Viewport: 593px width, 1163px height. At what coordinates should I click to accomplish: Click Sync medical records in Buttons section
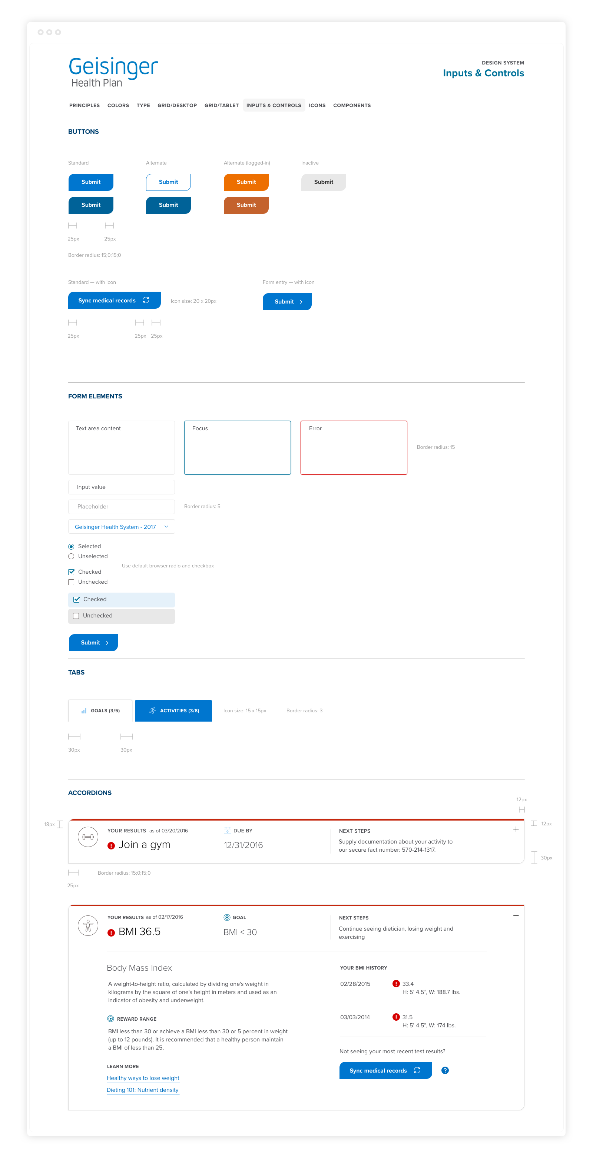(x=114, y=300)
